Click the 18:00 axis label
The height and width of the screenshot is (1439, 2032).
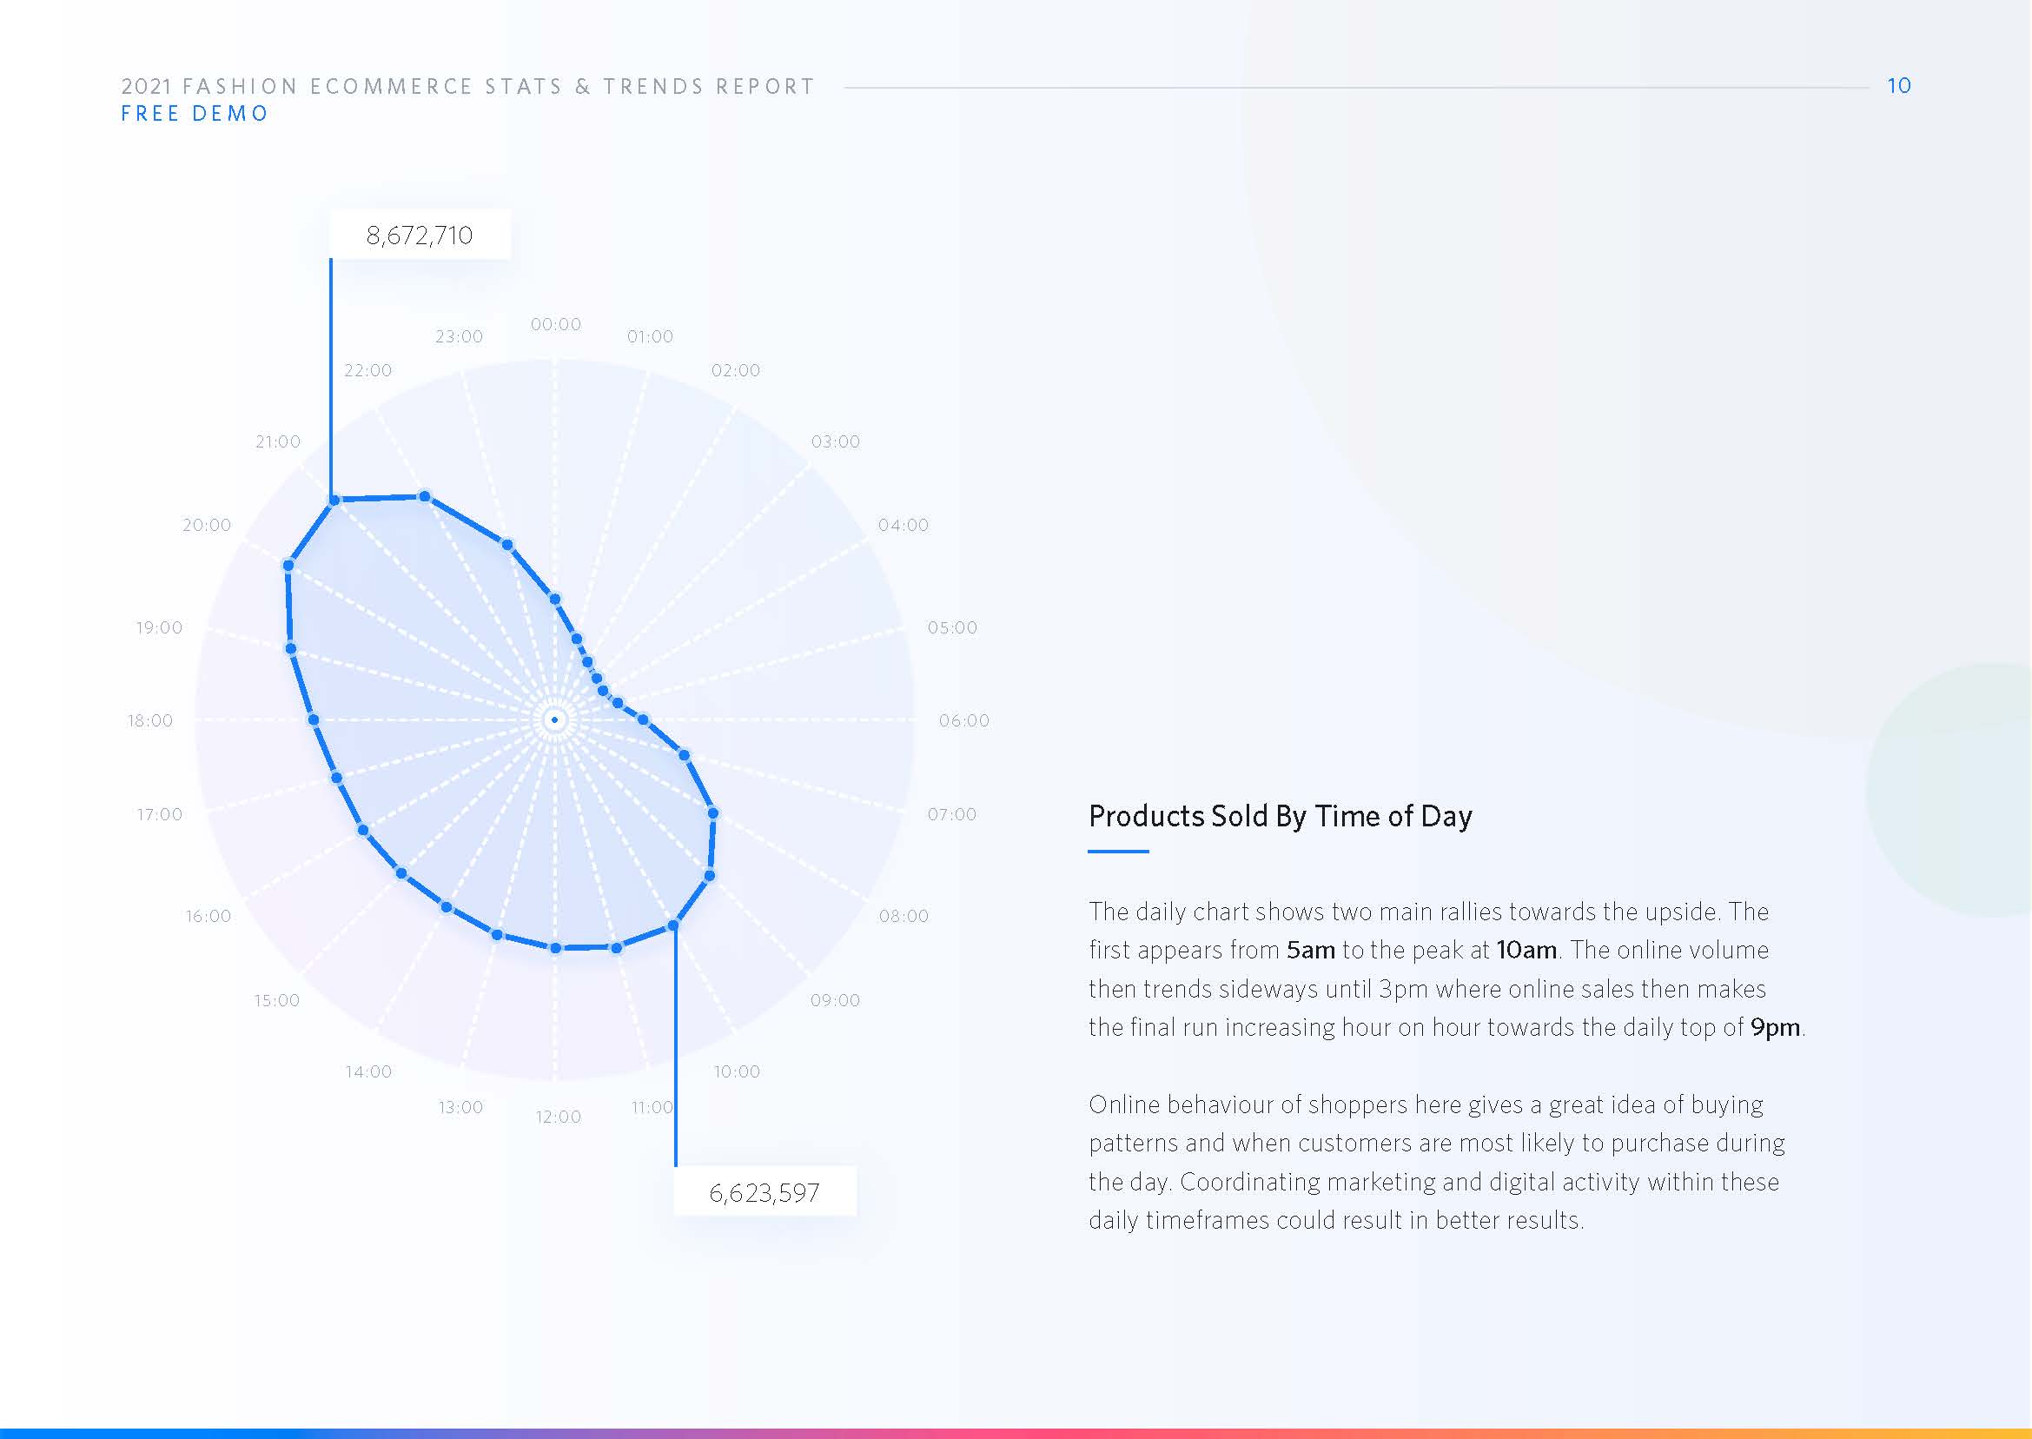(x=149, y=720)
